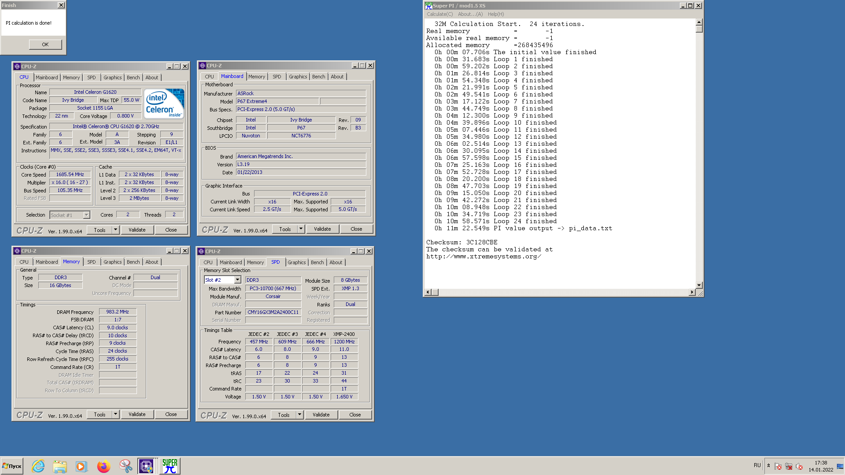The image size is (845, 475).
Task: Click the Core Speed 1685.54 MHz field
Action: tap(70, 174)
